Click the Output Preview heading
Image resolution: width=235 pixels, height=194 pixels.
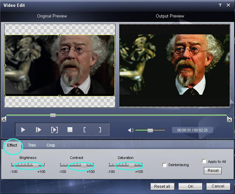tap(170, 16)
